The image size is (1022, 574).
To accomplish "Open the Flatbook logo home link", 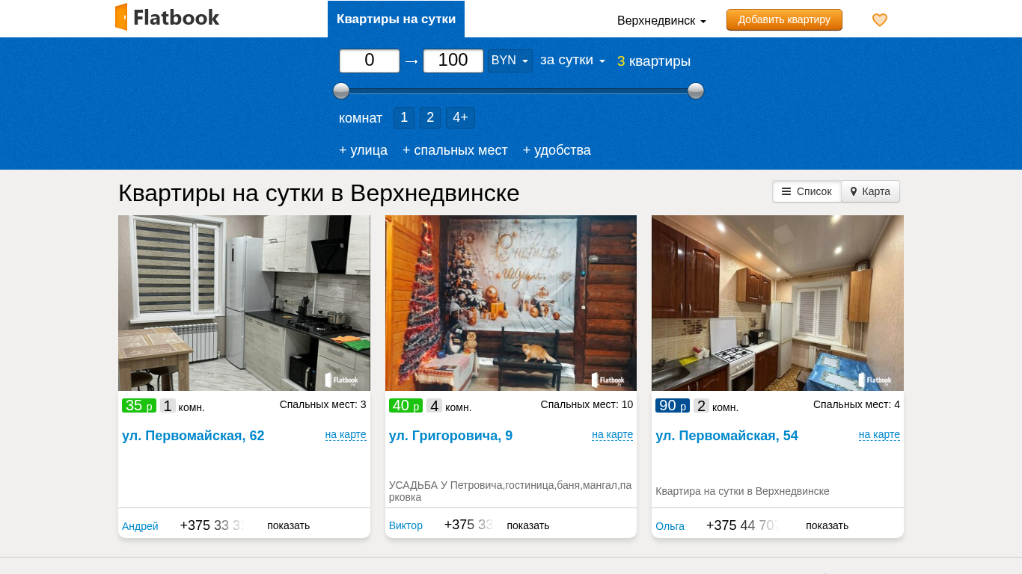I will [167, 17].
